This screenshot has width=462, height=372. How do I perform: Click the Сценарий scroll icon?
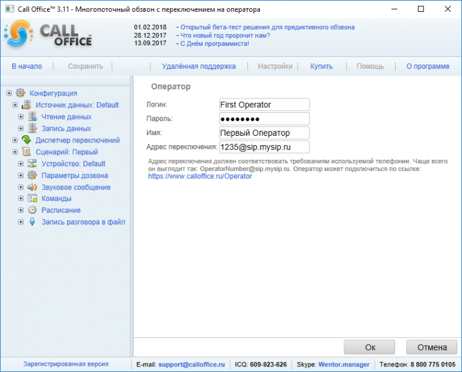tap(26, 152)
